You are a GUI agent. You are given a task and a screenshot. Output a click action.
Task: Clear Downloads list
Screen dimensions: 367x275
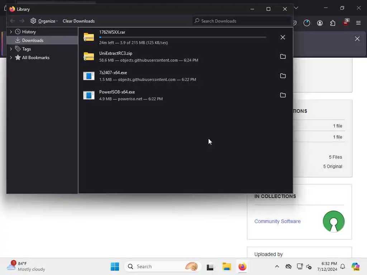tap(78, 21)
